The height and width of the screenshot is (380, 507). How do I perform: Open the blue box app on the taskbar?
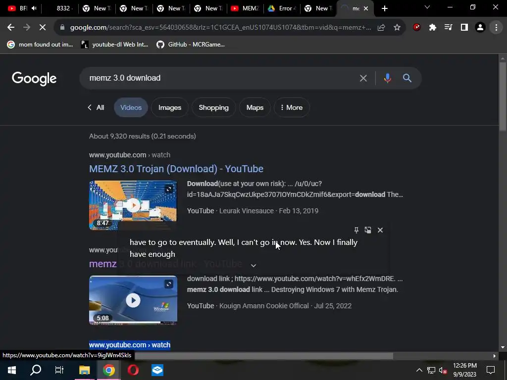click(x=157, y=370)
